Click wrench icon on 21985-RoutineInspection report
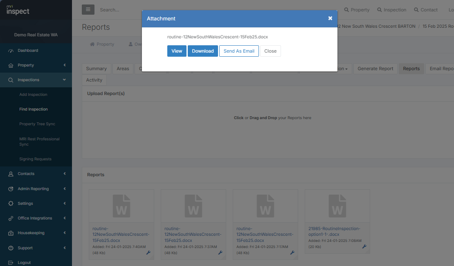 (364, 246)
